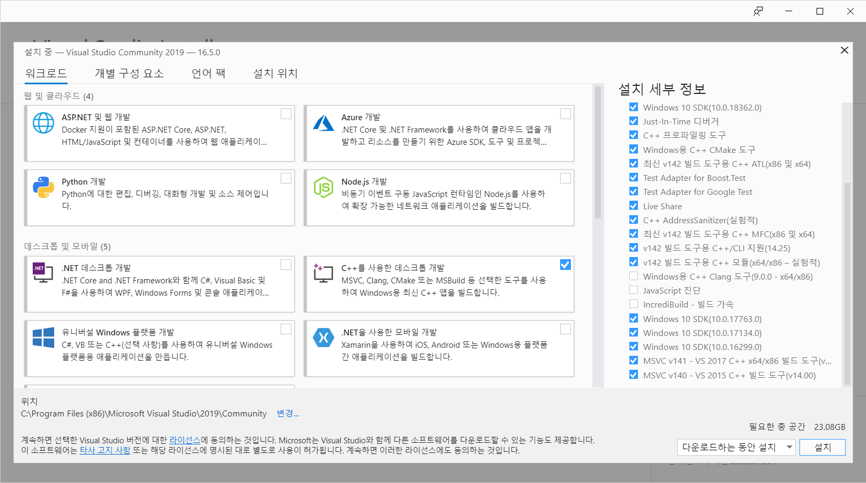Enable the .NET mobile development checkbox
This screenshot has height=483, width=866.
click(566, 329)
